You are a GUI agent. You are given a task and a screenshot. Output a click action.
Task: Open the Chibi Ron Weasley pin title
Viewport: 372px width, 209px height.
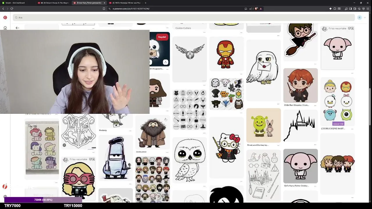pos(296,105)
